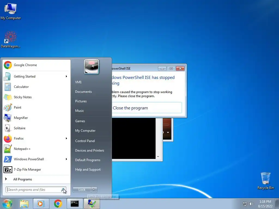Viewport: 279px width, 209px height.
Task: Open Control Panel
Action: pyautogui.click(x=85, y=141)
